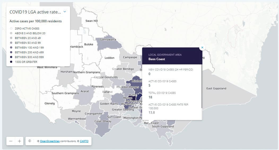
Task: Click the Bass Coast popup title
Action: (157, 59)
